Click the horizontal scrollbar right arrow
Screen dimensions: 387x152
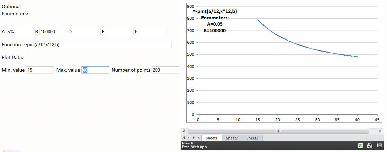[x=380, y=131]
